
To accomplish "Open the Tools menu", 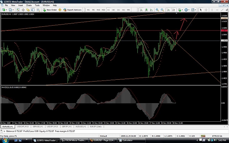I will [x=37, y=5].
